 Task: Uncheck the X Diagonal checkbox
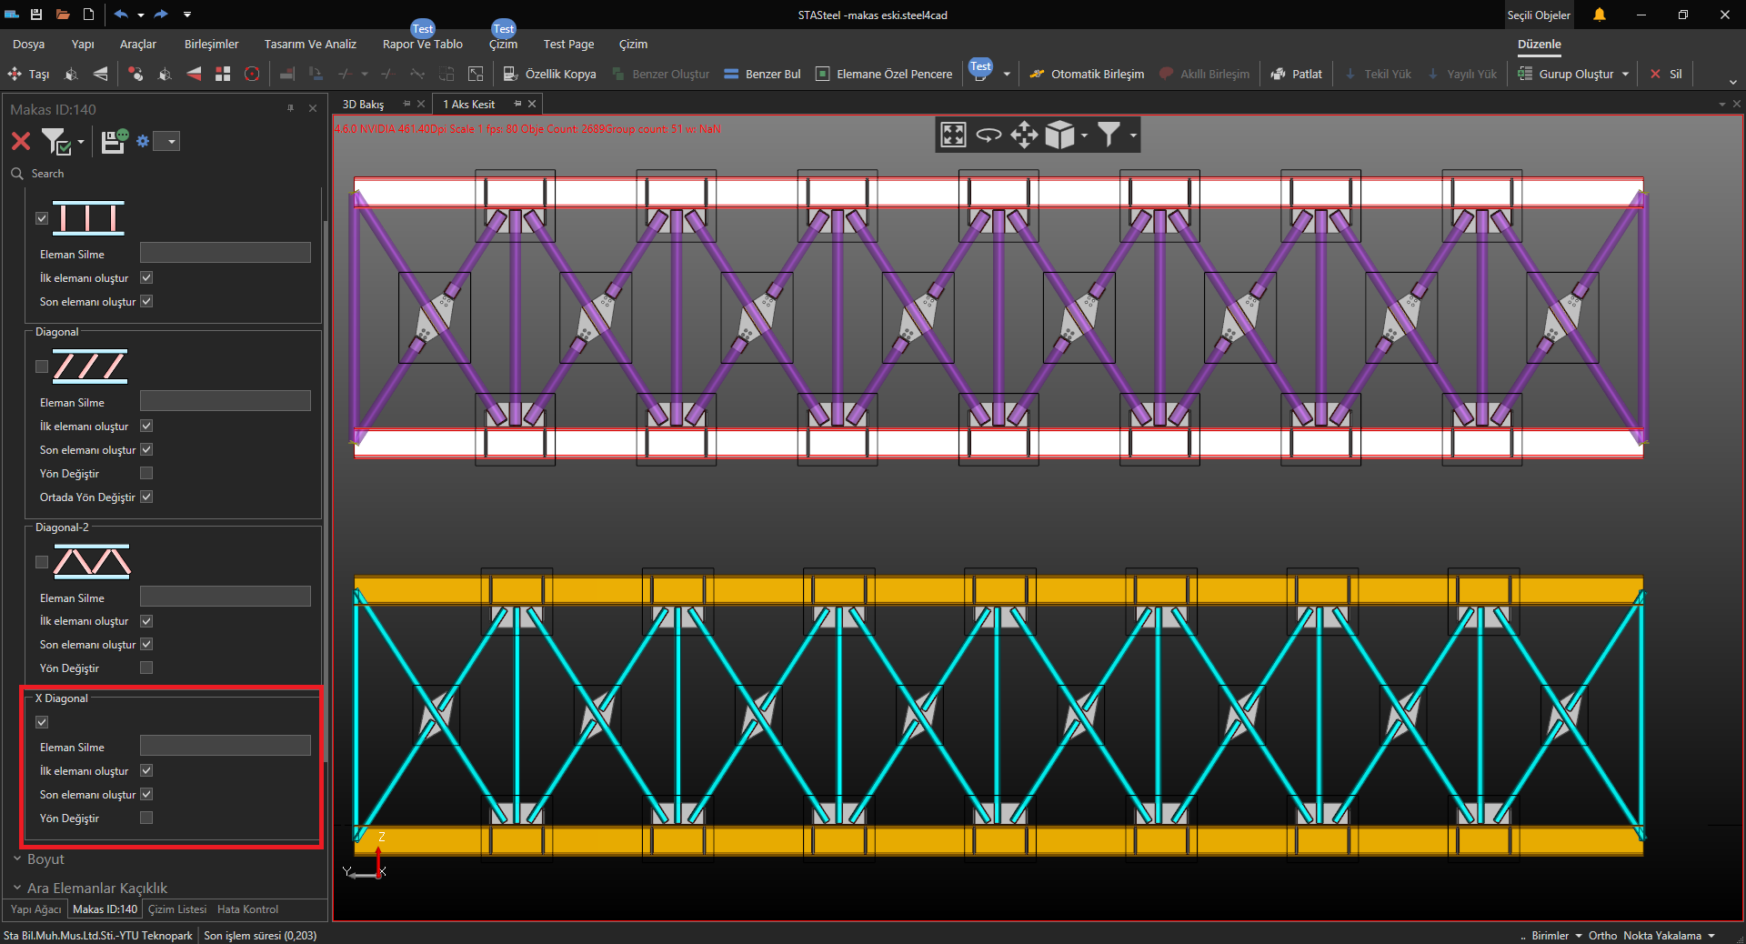point(42,722)
